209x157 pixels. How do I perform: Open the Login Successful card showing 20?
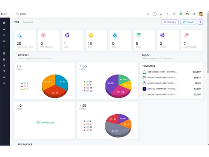click(x=25, y=41)
